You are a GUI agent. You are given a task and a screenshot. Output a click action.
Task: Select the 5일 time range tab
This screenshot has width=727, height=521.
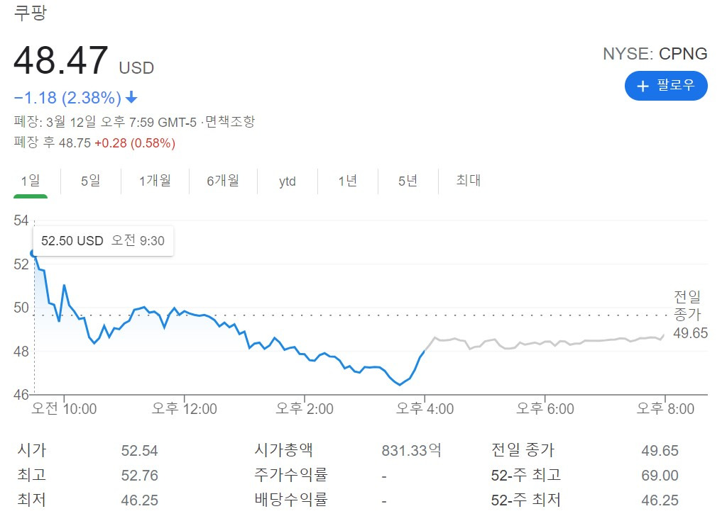90,181
